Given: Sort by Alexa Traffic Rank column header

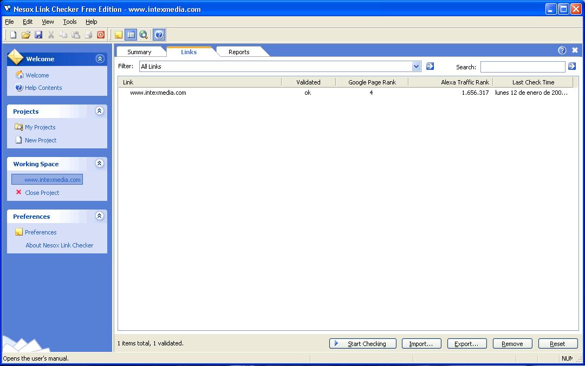Looking at the screenshot, I should click(x=450, y=82).
